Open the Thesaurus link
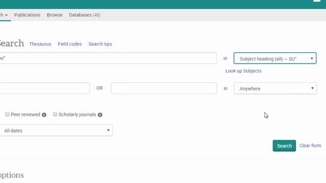Screen dimensions: 326x183 [x=40, y=44]
